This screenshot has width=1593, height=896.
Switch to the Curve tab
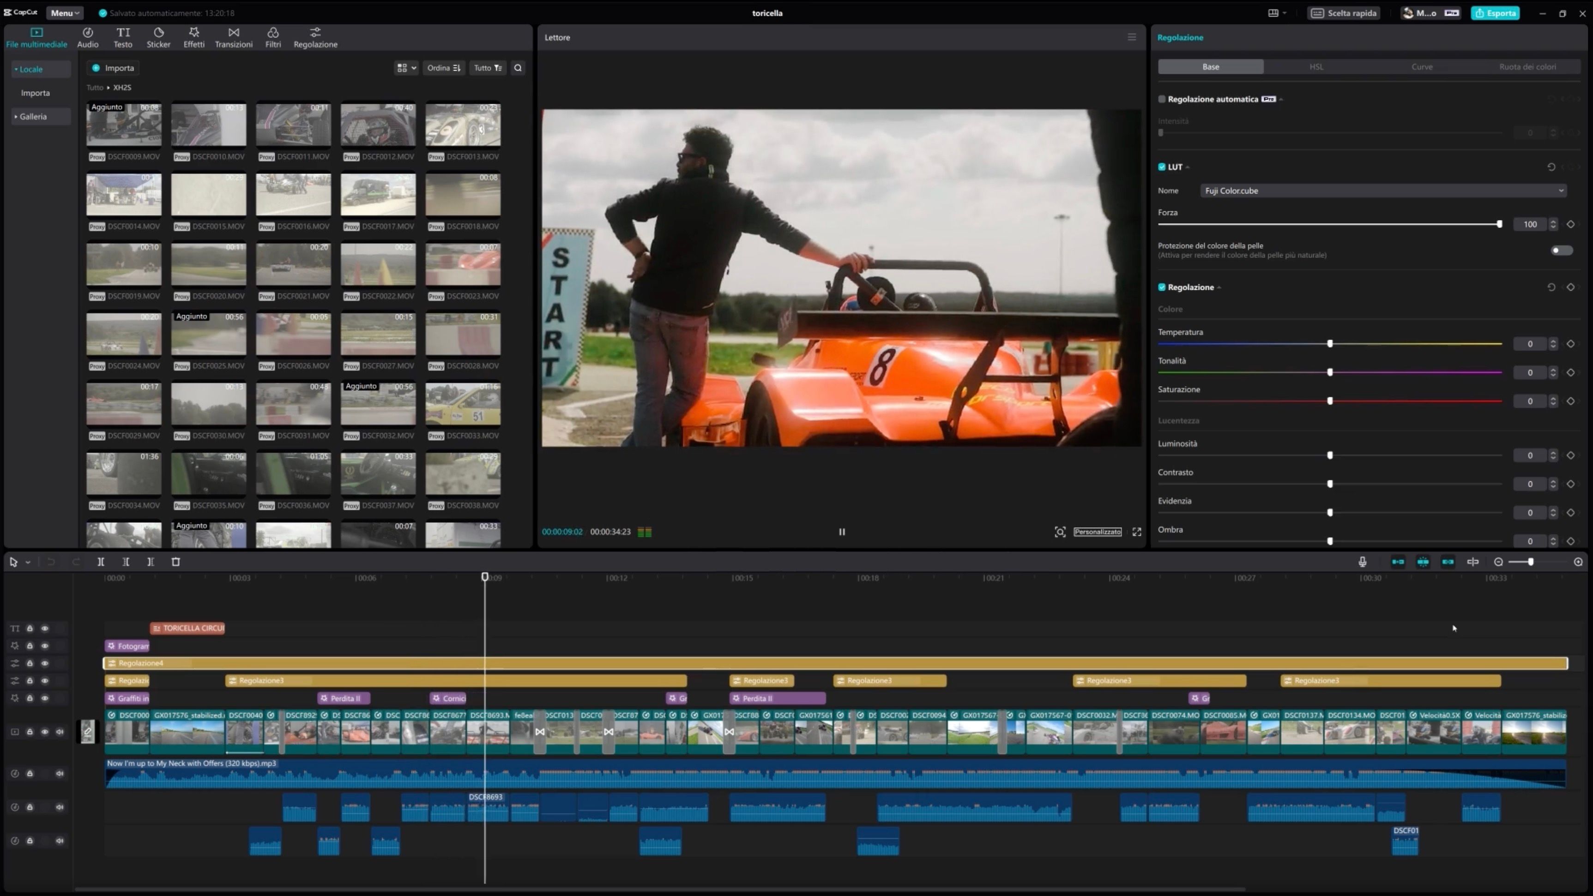pos(1422,67)
